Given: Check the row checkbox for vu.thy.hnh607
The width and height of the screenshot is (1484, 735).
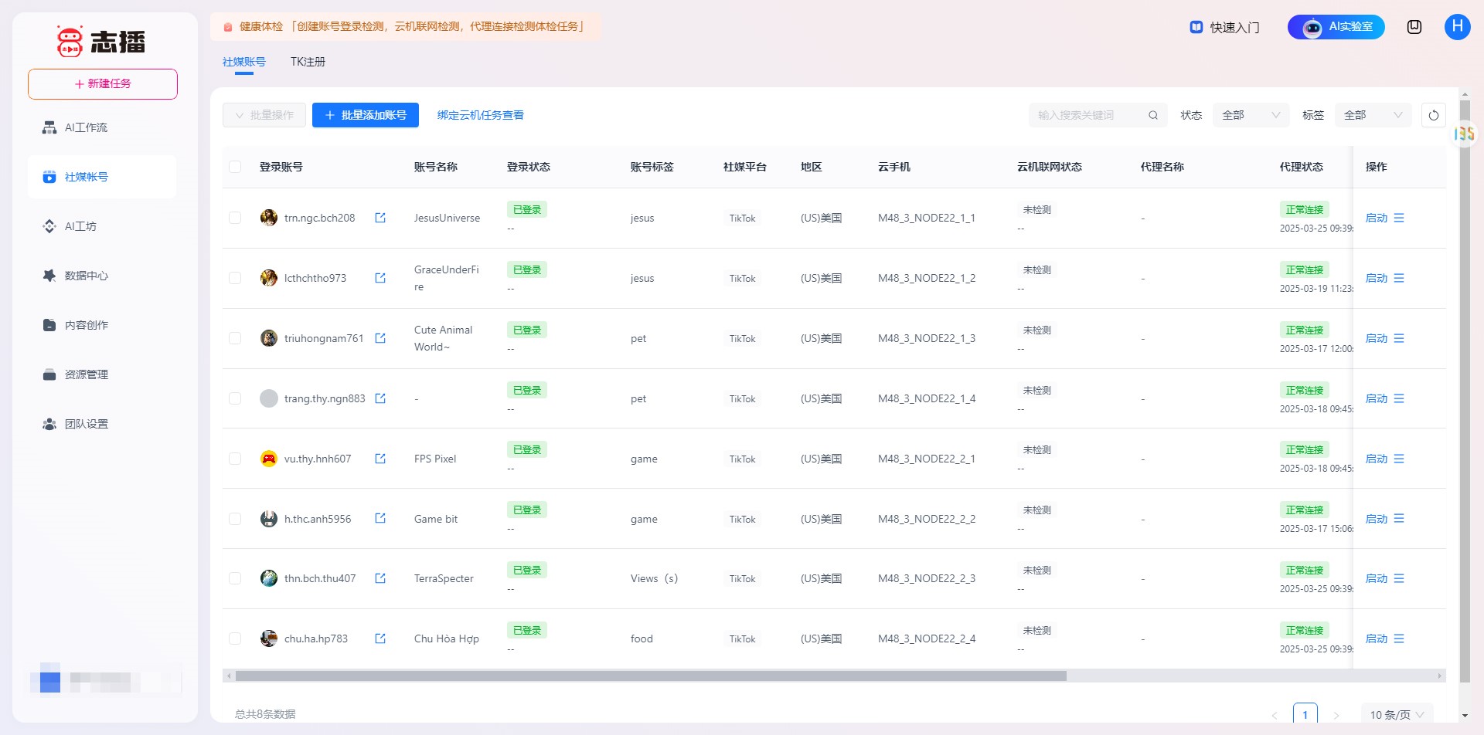Looking at the screenshot, I should (x=235, y=458).
